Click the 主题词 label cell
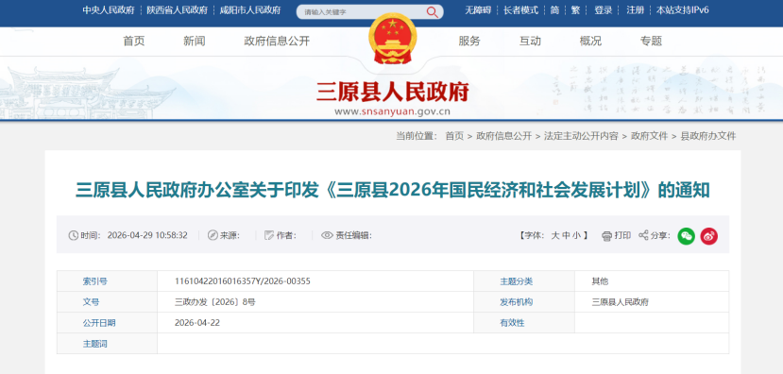This screenshot has height=374, width=783. (107, 344)
